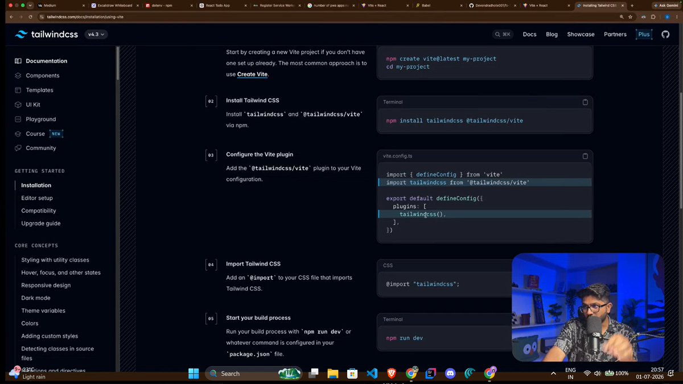Switch to the React Todo App tab
Viewport: 683px width, 384px height.
coord(222,5)
